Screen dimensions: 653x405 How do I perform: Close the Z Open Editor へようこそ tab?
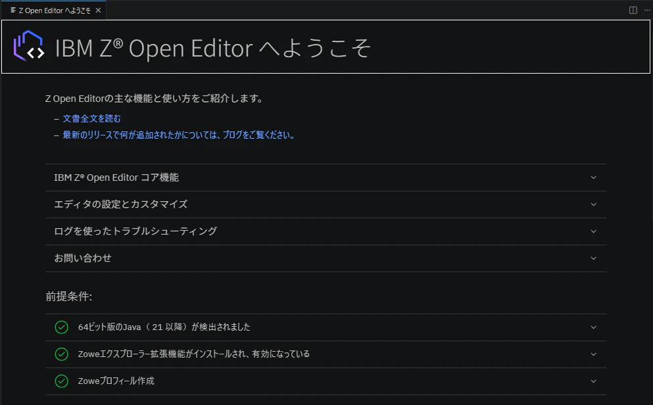pos(98,11)
